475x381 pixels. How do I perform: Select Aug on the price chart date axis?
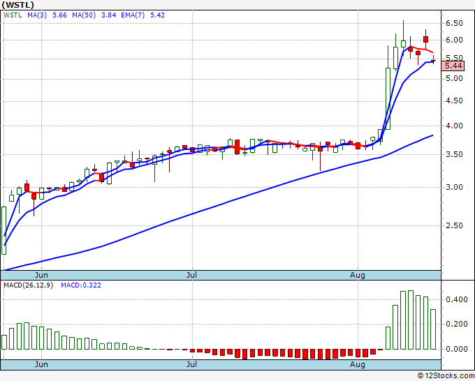pyautogui.click(x=358, y=275)
